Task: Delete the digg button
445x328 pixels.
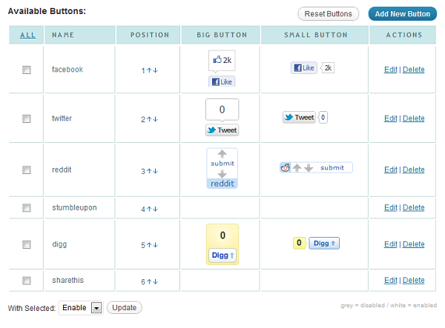Action: pos(414,244)
